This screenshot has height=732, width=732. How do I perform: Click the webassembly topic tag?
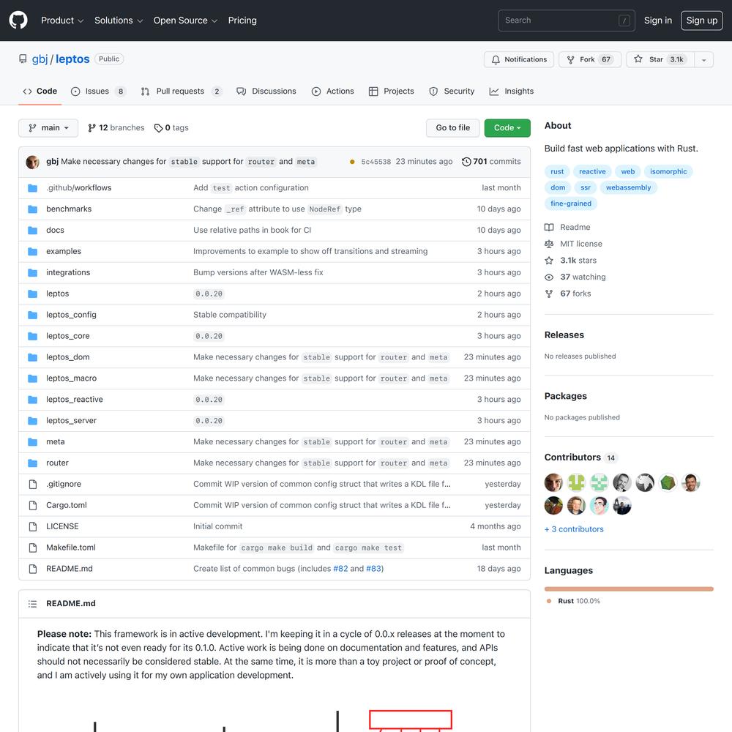(628, 187)
